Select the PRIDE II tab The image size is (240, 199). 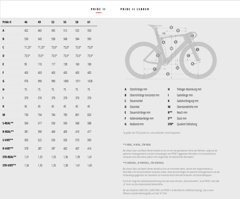[98, 9]
